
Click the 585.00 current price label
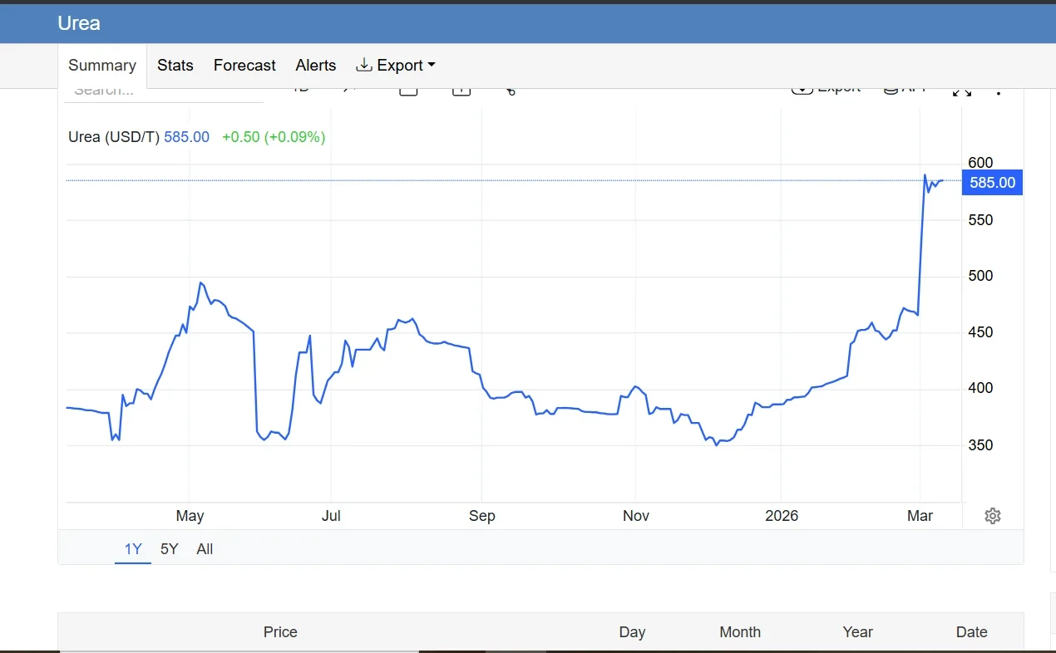pos(992,183)
